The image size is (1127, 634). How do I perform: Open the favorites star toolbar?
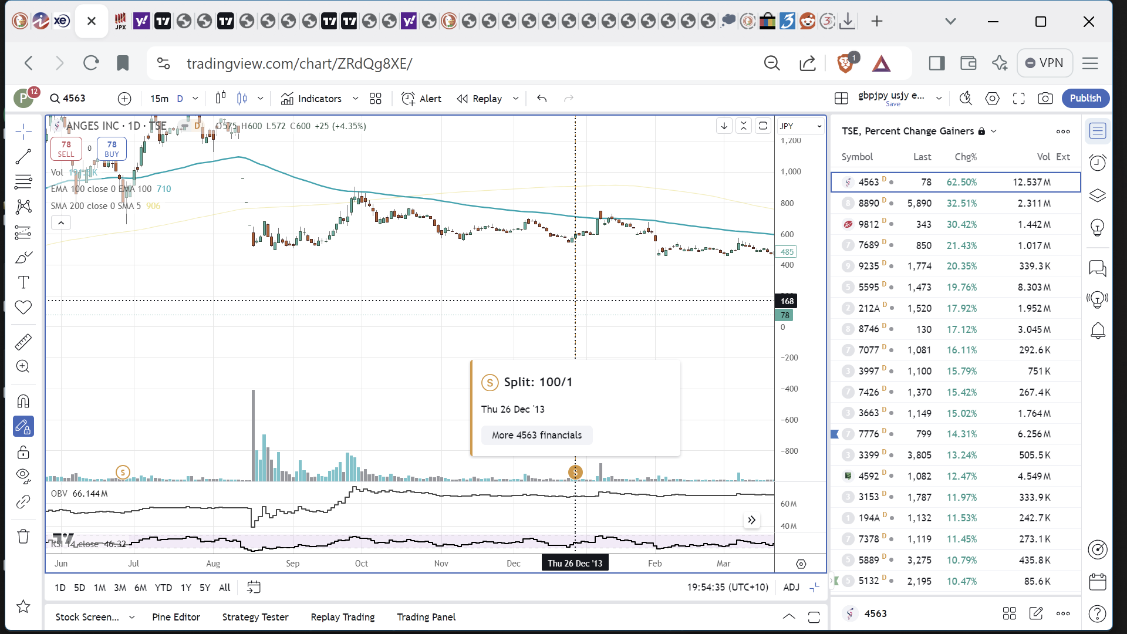pyautogui.click(x=23, y=606)
